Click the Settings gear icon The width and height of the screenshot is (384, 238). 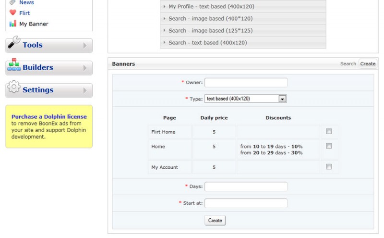(x=14, y=87)
